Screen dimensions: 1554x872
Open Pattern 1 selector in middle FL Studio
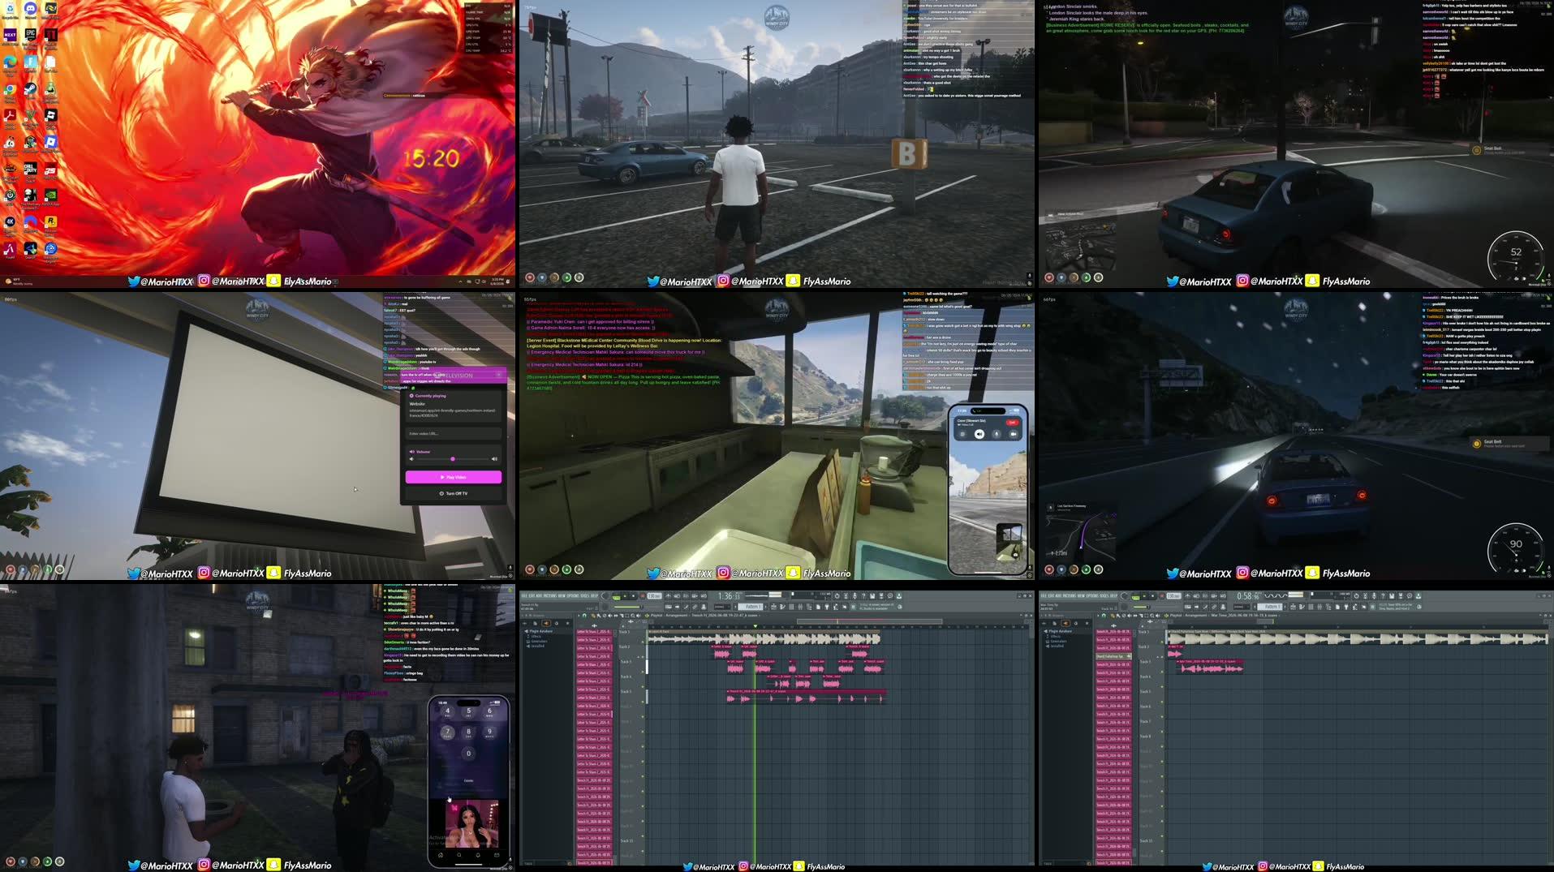pos(751,607)
